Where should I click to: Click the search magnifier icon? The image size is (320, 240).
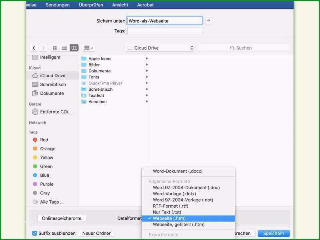(232, 48)
